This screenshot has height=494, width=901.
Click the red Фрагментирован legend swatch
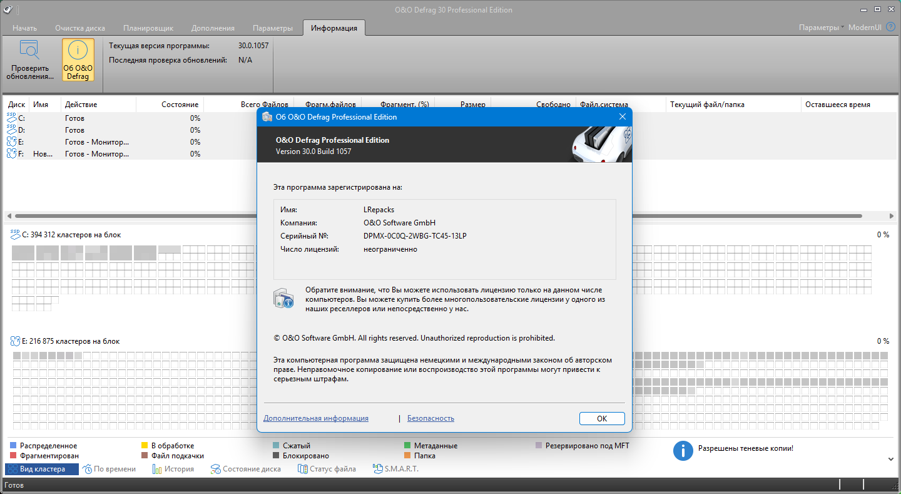(x=14, y=456)
